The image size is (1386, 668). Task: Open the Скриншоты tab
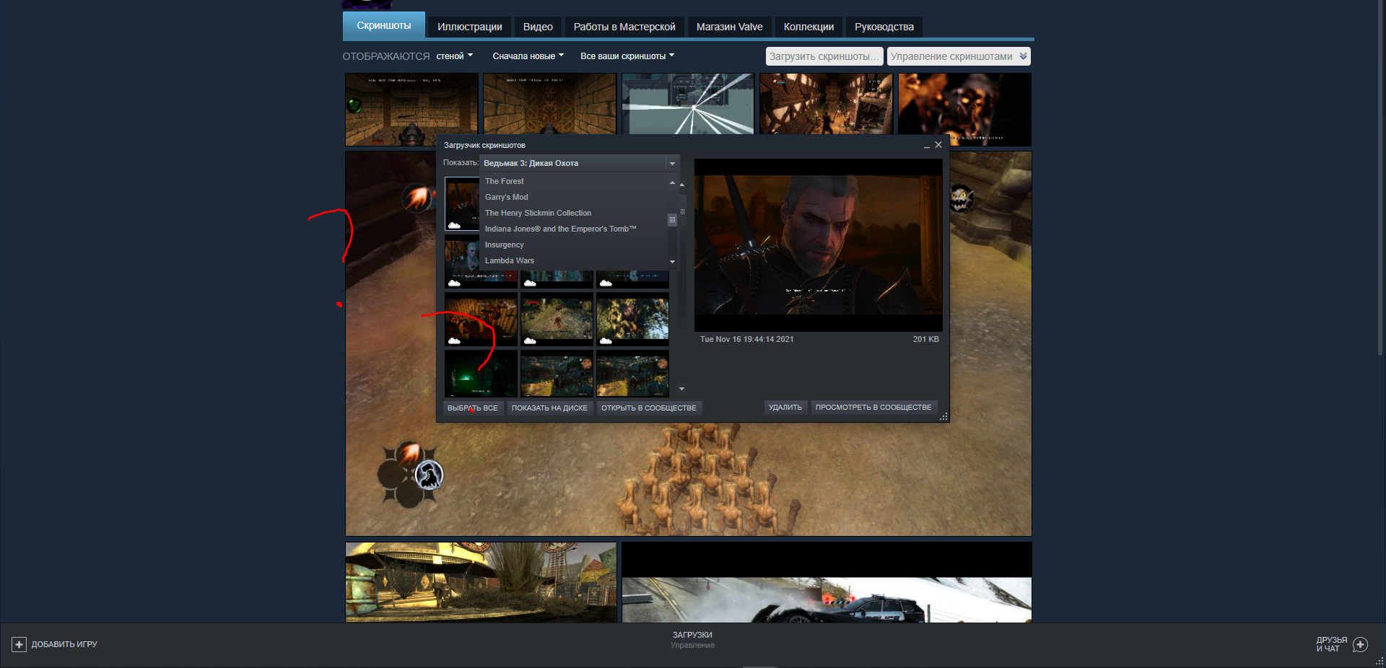pos(384,26)
